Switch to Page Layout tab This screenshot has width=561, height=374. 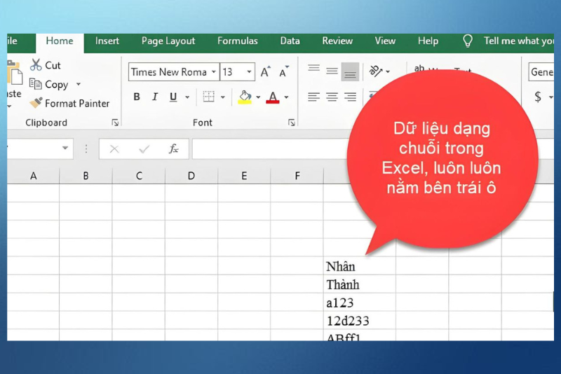tap(168, 41)
